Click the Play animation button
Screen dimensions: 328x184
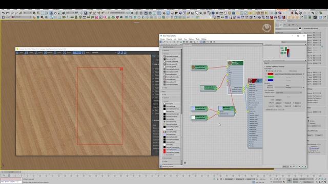coord(277,179)
